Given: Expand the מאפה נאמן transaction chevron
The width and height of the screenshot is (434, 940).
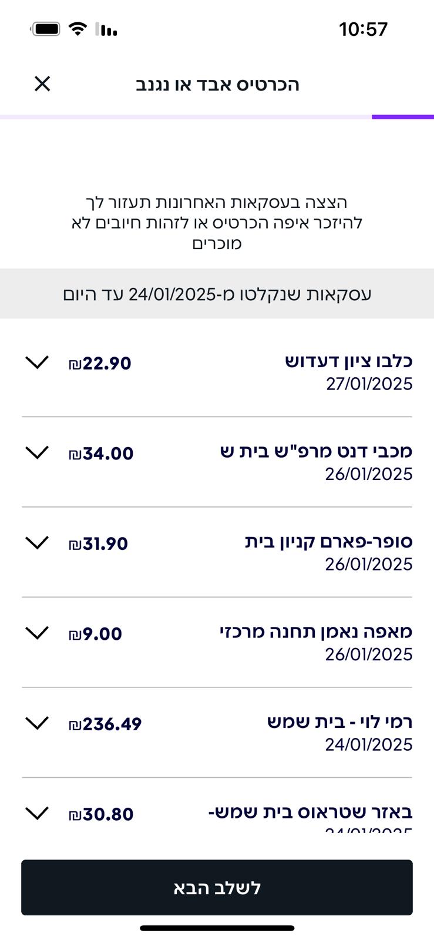Looking at the screenshot, I should [x=37, y=633].
